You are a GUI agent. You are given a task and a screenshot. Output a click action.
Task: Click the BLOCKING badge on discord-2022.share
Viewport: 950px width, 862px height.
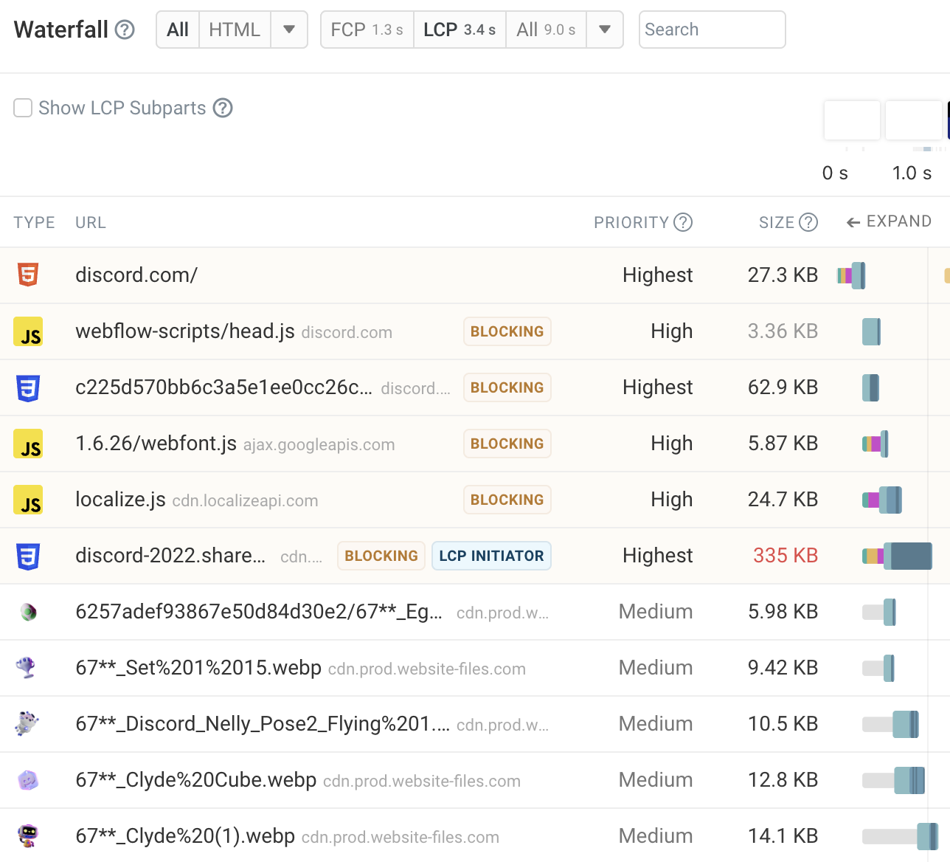[381, 556]
